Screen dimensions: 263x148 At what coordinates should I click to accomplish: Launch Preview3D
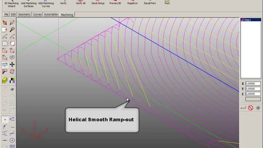(x=115, y=2)
